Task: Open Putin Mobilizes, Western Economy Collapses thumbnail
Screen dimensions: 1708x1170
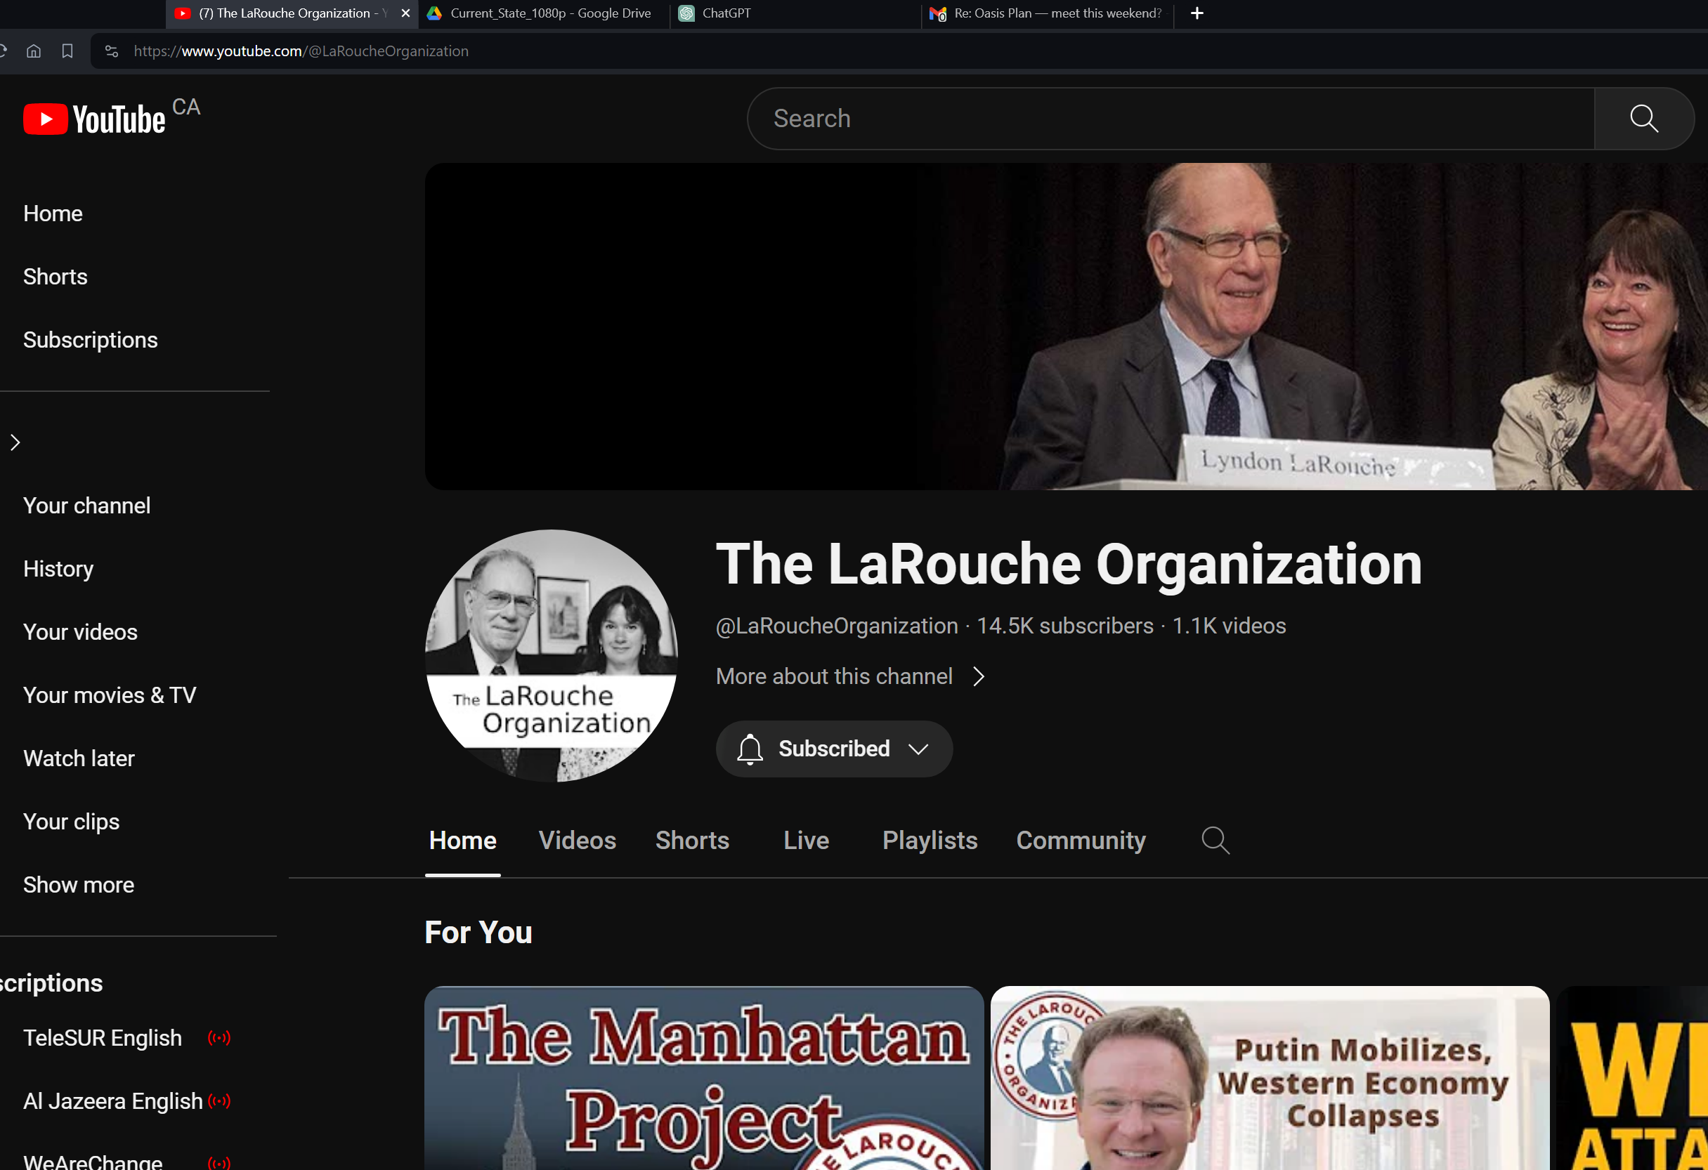Action: (x=1270, y=1078)
